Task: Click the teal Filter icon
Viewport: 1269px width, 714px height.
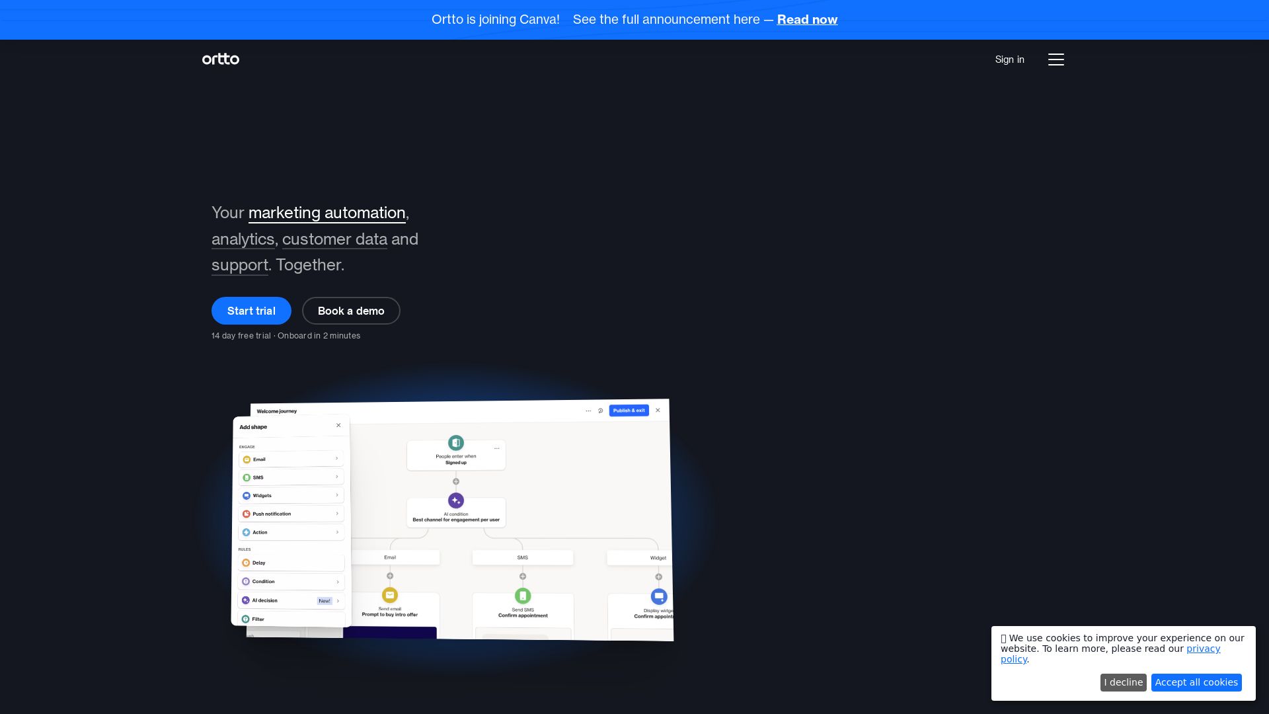Action: pos(245,619)
